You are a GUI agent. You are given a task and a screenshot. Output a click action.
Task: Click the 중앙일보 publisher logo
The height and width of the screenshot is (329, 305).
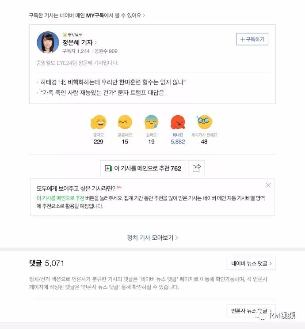tap(72, 35)
